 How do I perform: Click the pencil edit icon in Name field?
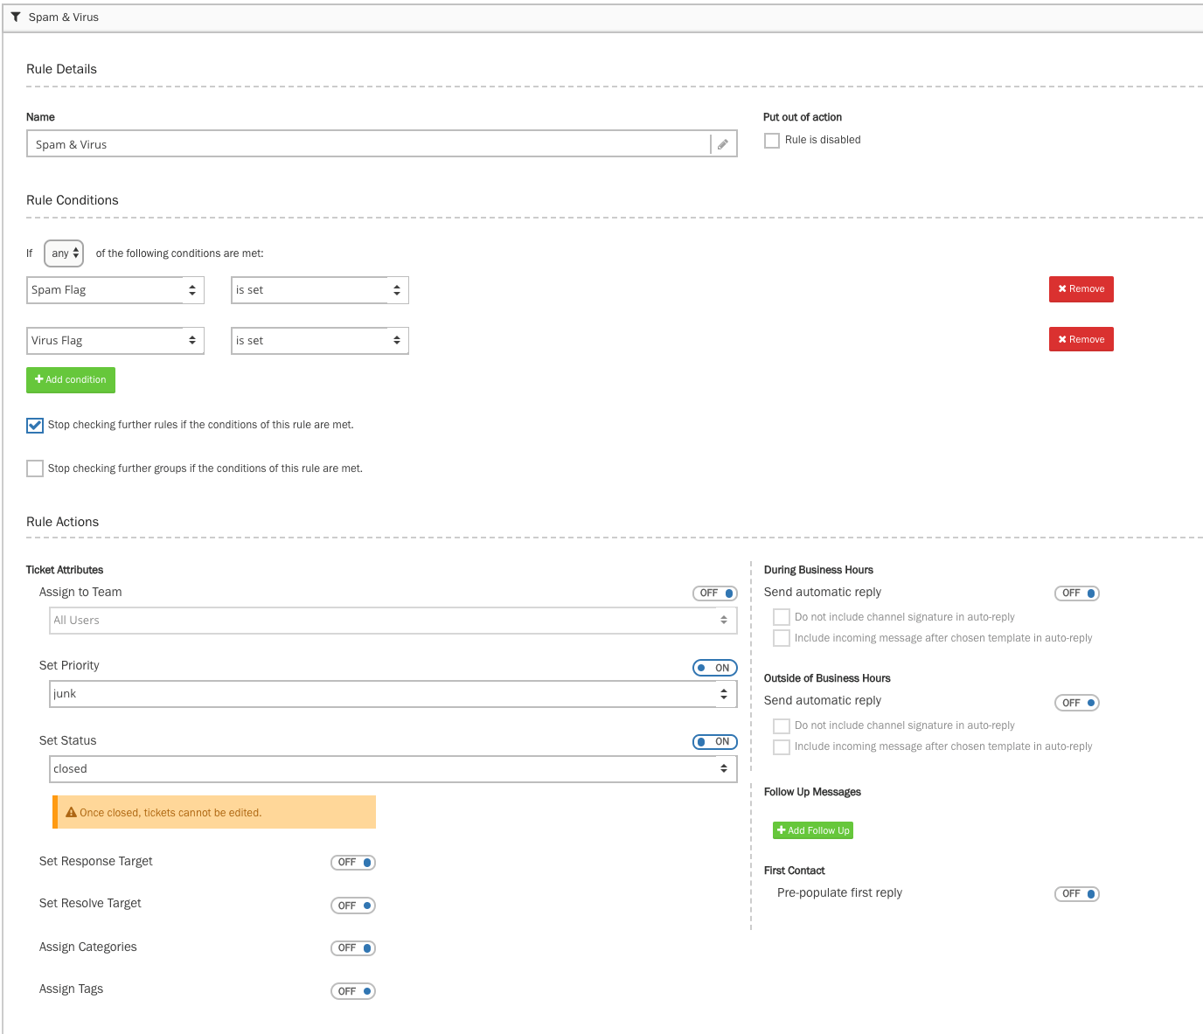[x=723, y=144]
